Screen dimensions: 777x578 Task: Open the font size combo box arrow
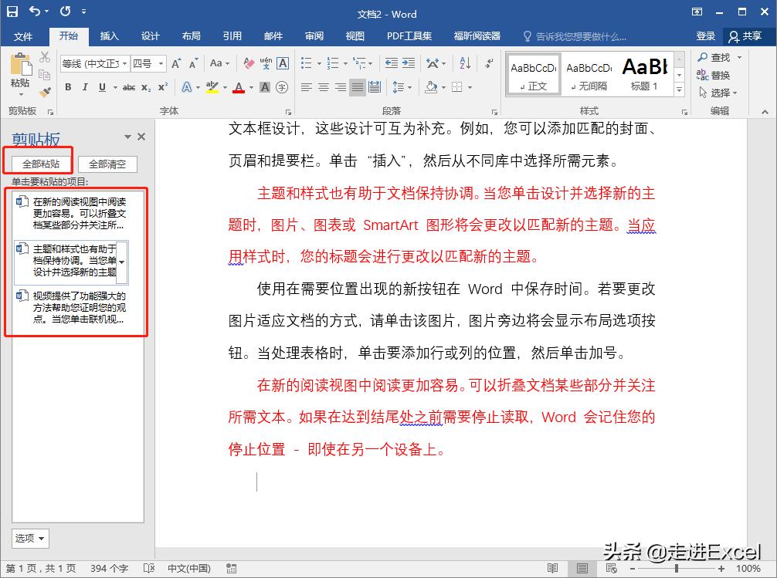coord(161,63)
